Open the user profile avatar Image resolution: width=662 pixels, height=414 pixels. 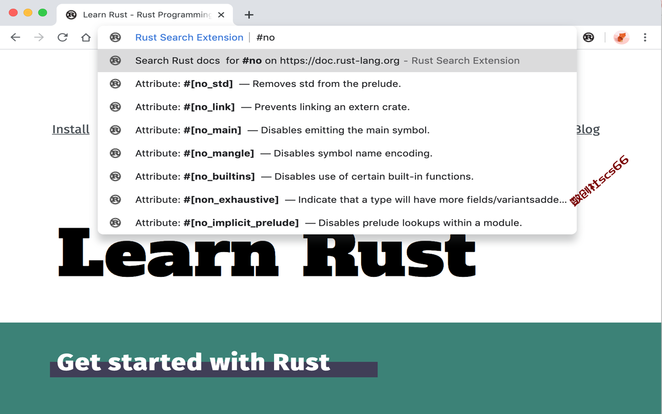pyautogui.click(x=621, y=37)
